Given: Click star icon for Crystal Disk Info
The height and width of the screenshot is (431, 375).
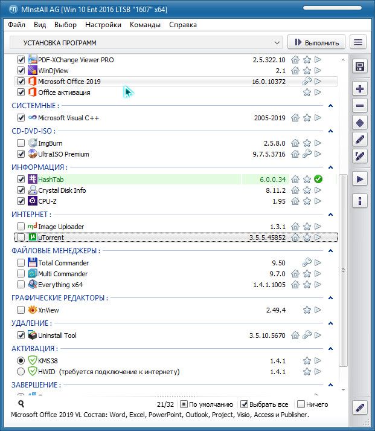Looking at the screenshot, I should tap(307, 190).
